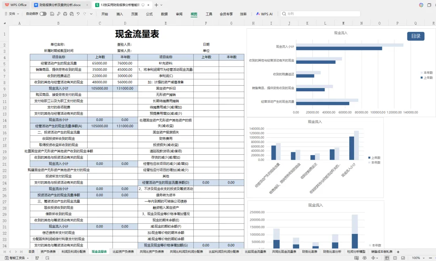The image size is (436, 261).
Task: Click the redo arrow icon
Action: [x=84, y=14]
